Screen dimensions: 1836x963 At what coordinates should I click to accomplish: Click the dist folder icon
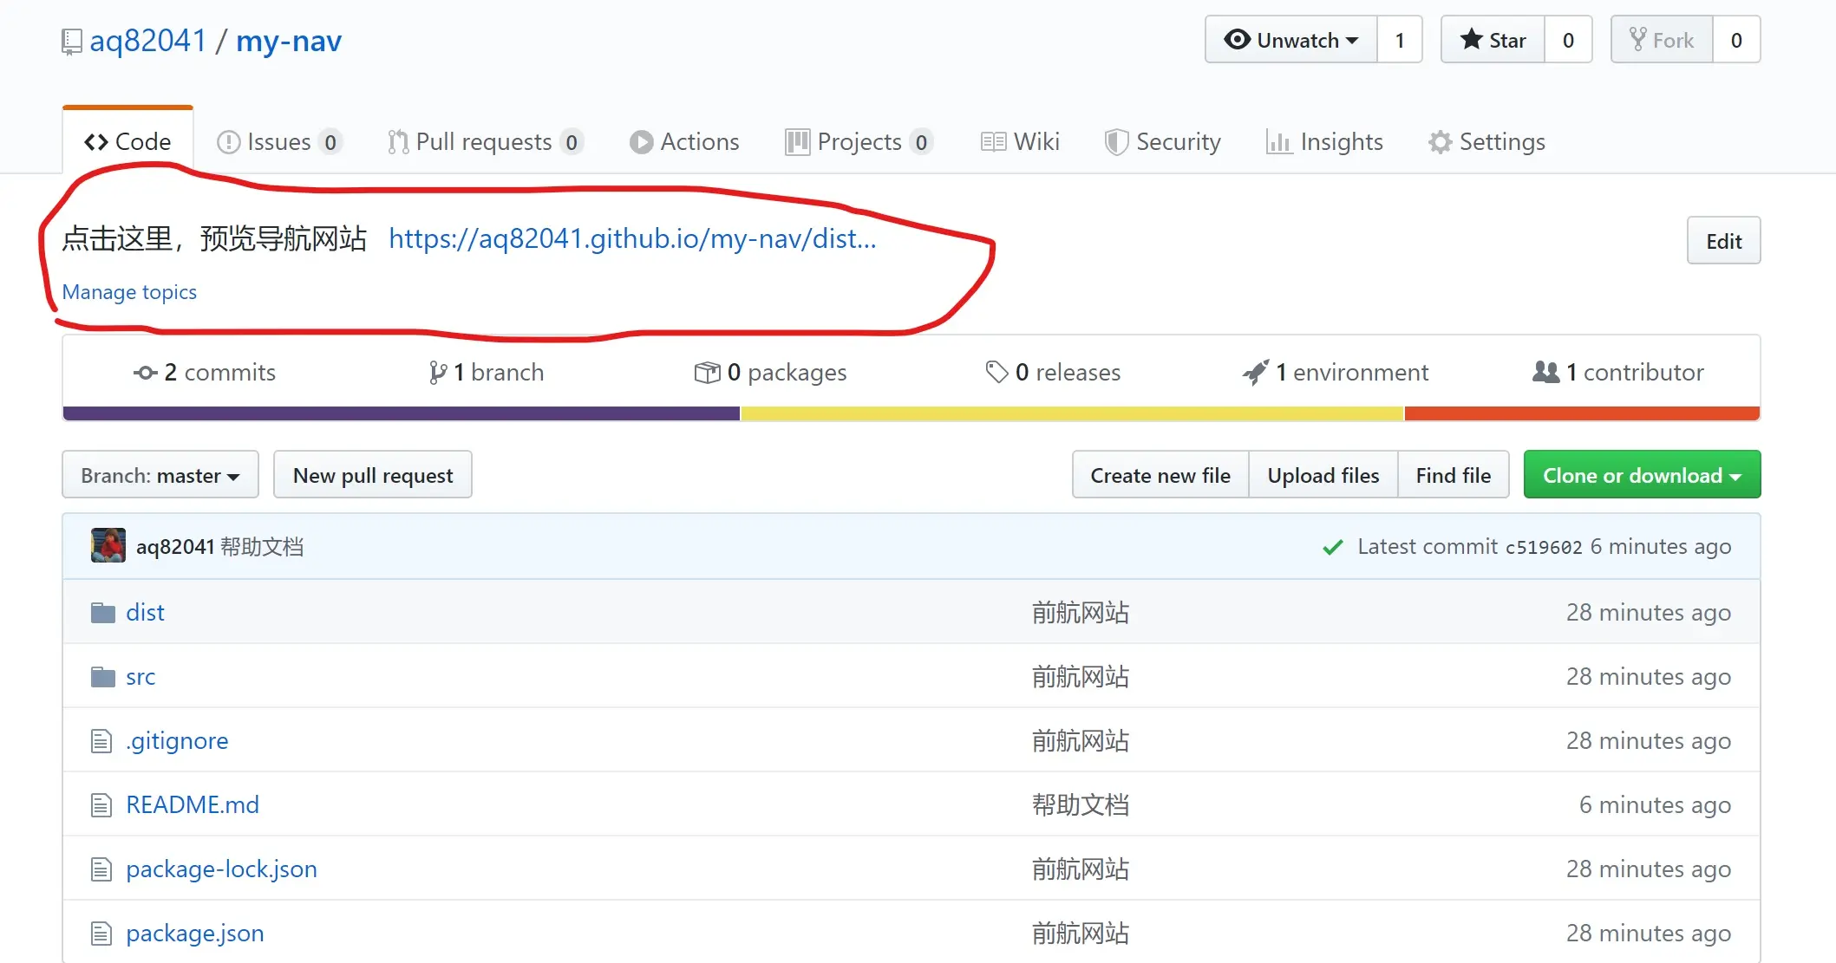[103, 613]
